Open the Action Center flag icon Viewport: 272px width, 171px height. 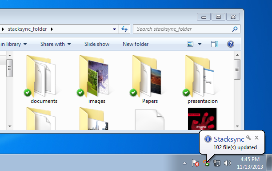[195, 163]
